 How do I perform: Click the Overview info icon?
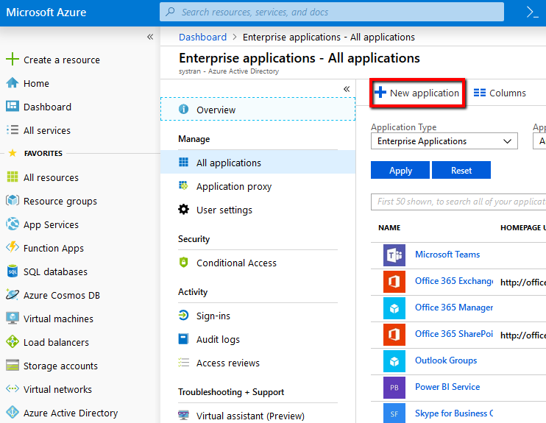183,110
